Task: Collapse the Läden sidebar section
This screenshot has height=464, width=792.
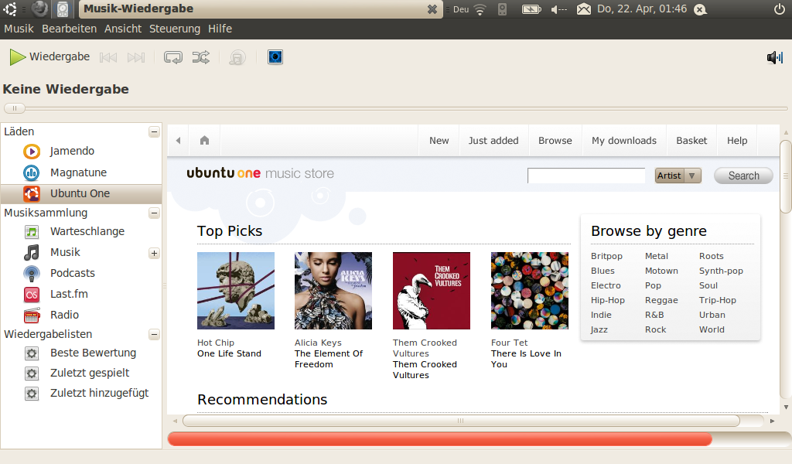Action: [x=154, y=131]
